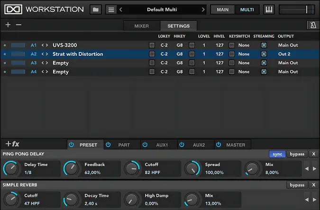Switch to MAIN view

[x=223, y=9]
